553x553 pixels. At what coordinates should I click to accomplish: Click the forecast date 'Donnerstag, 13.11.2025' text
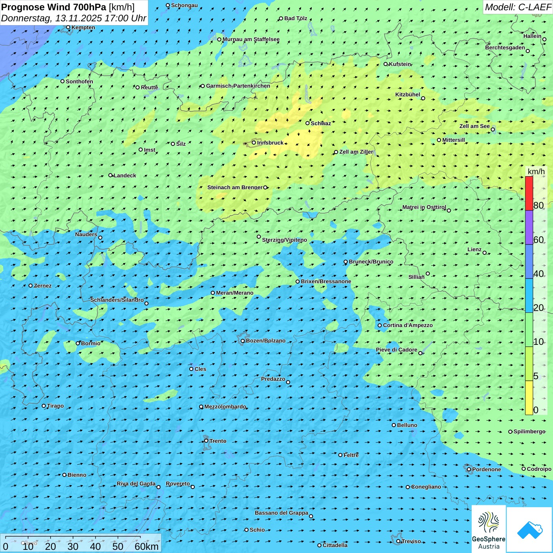tap(51, 18)
